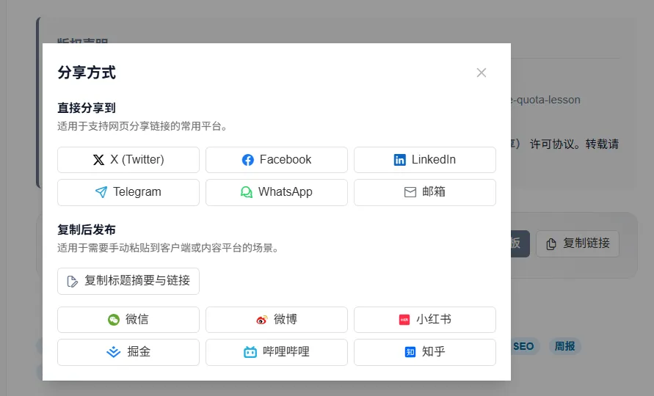Close the 分享方式 dialog

(x=482, y=73)
